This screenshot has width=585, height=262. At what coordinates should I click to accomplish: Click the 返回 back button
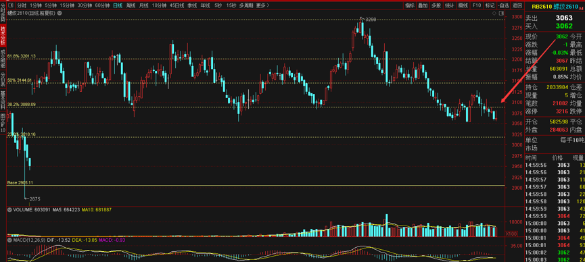517,5
